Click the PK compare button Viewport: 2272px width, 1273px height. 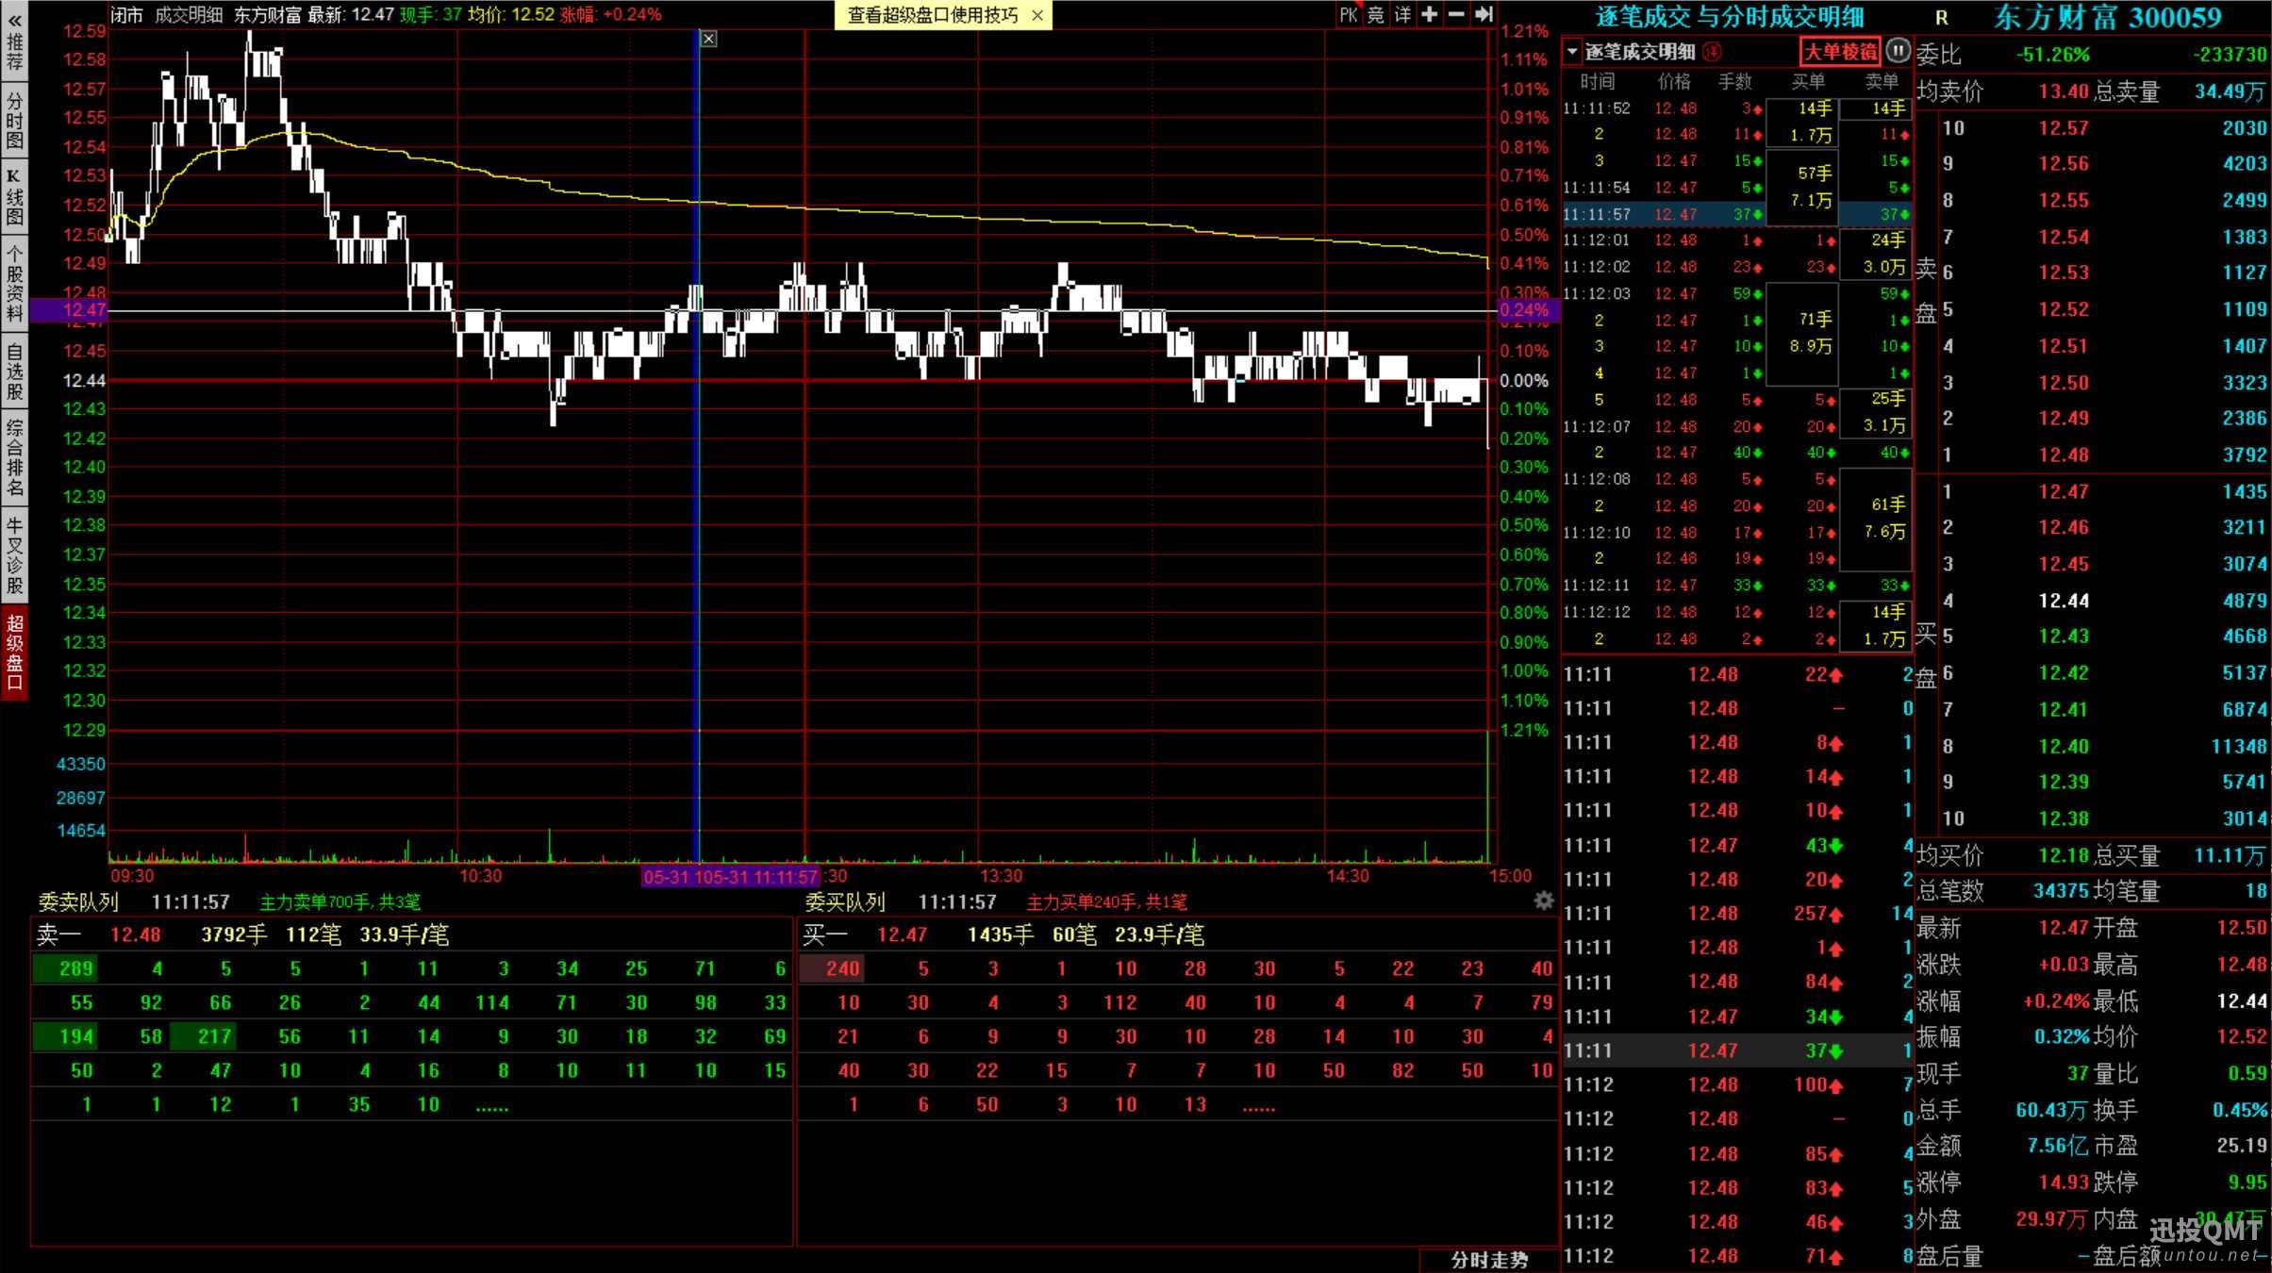(1349, 15)
